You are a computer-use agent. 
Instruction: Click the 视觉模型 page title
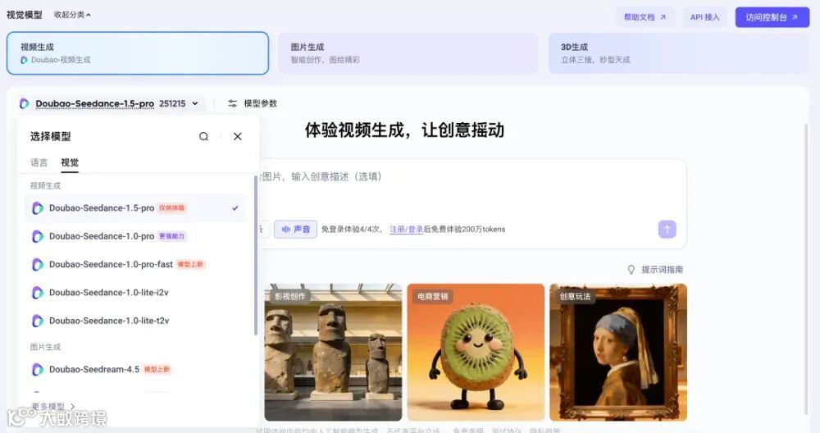click(x=24, y=15)
